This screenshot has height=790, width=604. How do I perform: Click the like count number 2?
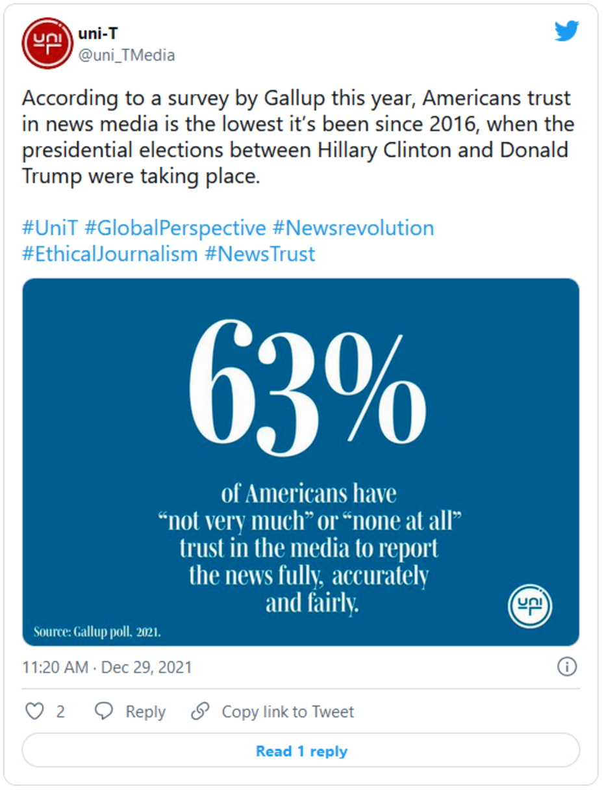60,712
